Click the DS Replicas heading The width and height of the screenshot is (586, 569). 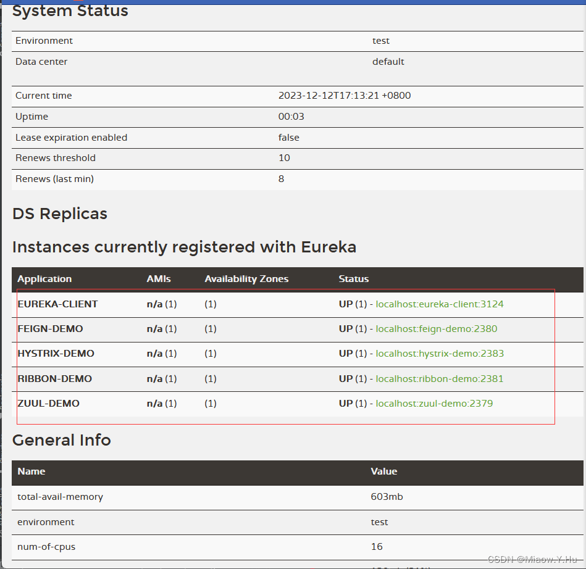coord(60,214)
